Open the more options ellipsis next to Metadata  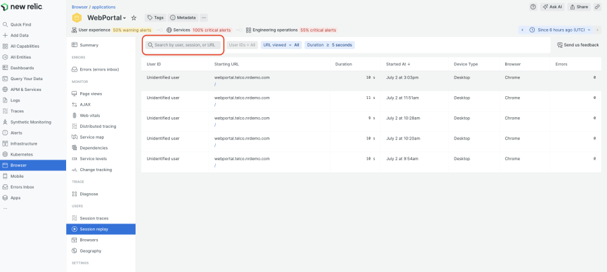pyautogui.click(x=204, y=18)
